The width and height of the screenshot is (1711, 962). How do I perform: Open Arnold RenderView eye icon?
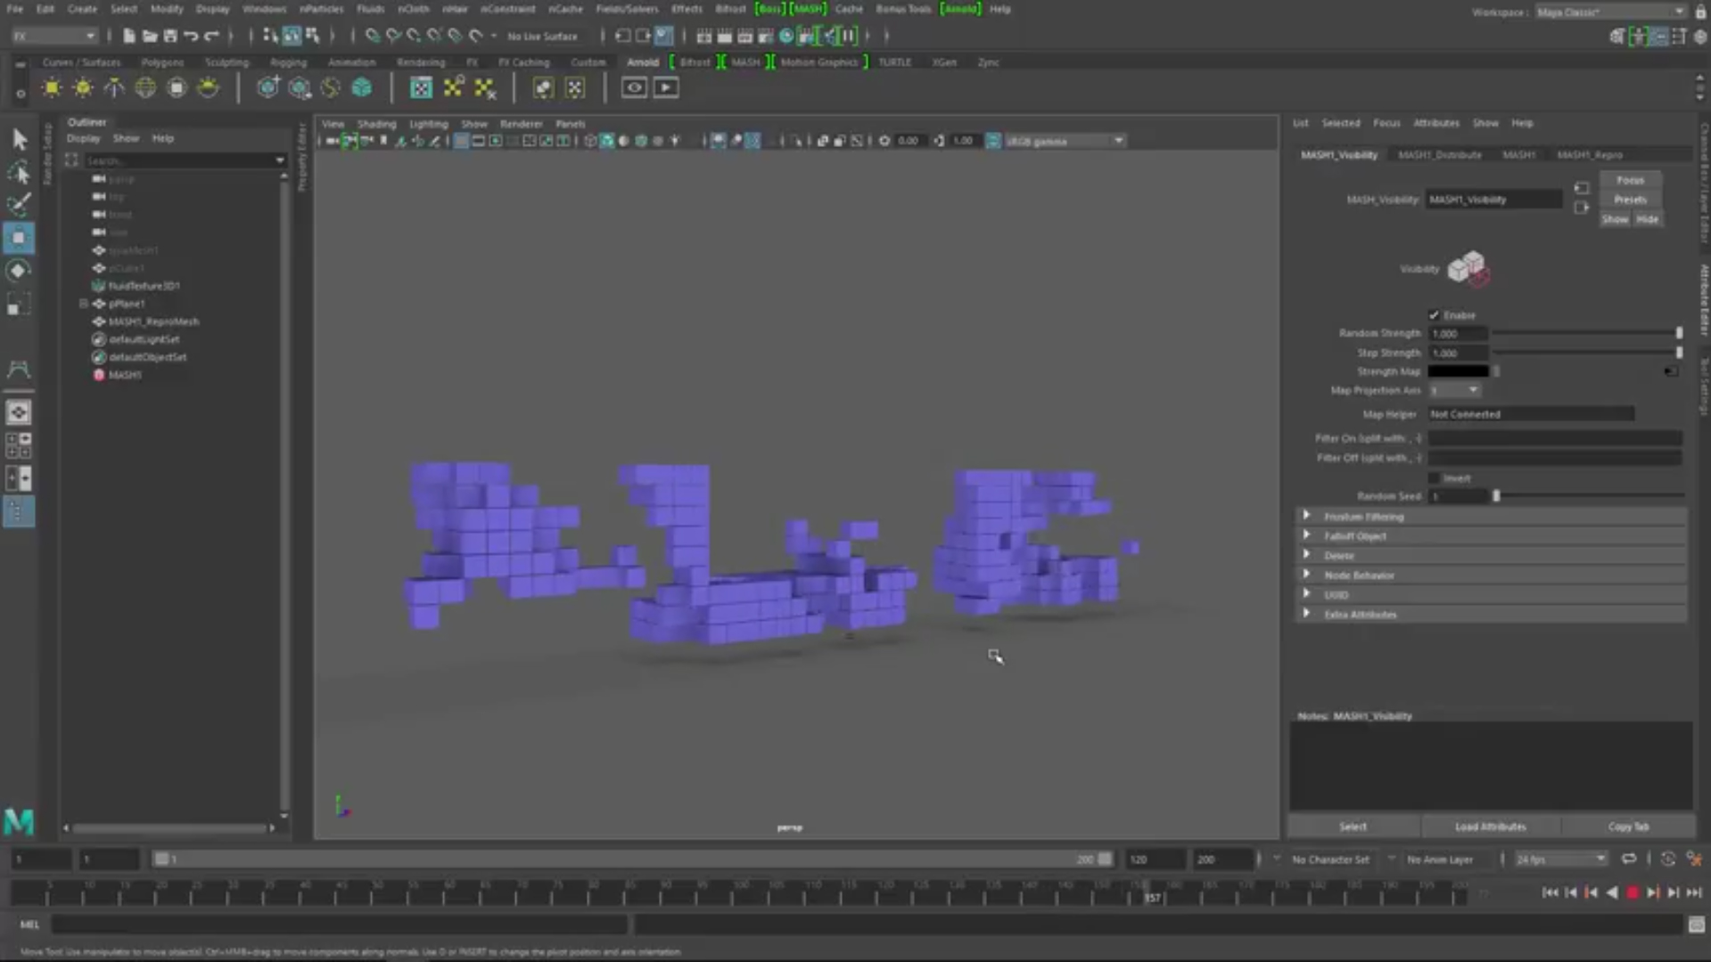coord(634,87)
